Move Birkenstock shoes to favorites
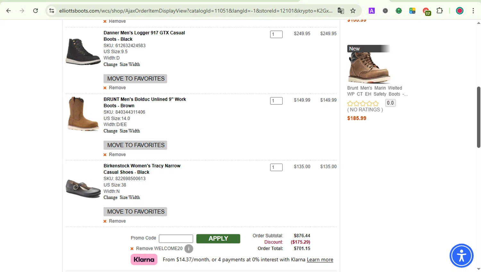Image resolution: width=481 pixels, height=272 pixels. [x=135, y=212]
